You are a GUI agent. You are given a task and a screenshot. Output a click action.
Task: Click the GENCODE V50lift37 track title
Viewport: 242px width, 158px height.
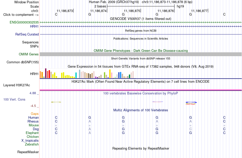tap(141, 19)
